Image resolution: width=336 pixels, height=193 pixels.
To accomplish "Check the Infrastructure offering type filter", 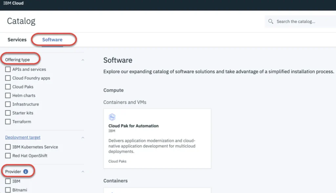I will click(8, 104).
